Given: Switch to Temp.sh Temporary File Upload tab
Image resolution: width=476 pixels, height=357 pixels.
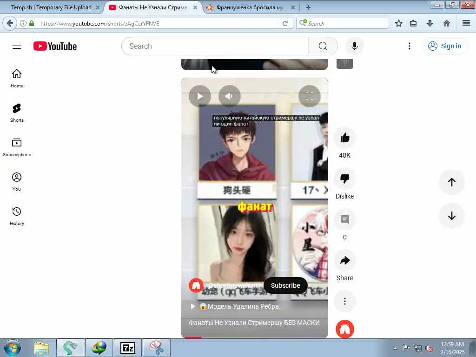Looking at the screenshot, I should (x=51, y=7).
